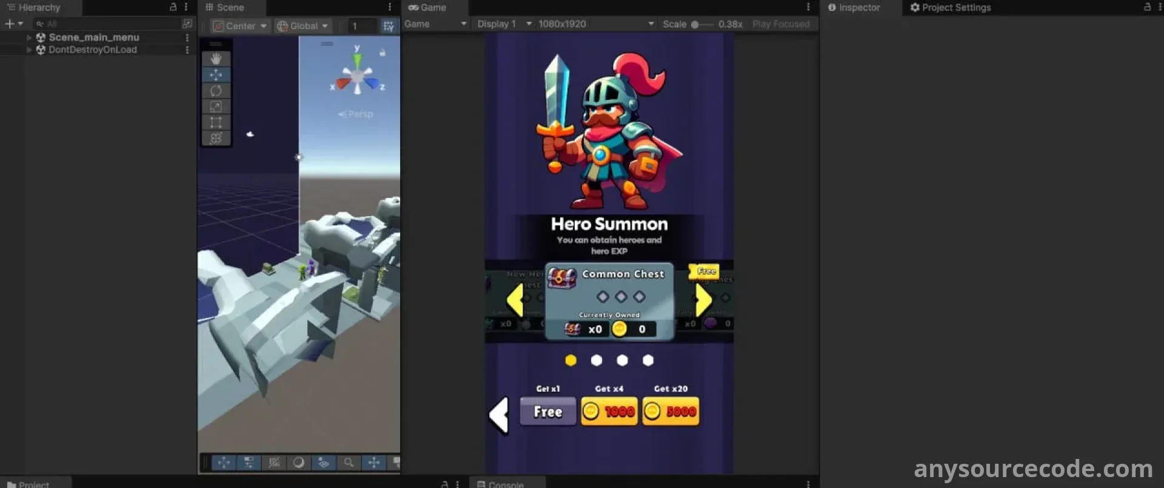
Task: Toggle the Scene view orientation lock
Action: click(x=383, y=53)
